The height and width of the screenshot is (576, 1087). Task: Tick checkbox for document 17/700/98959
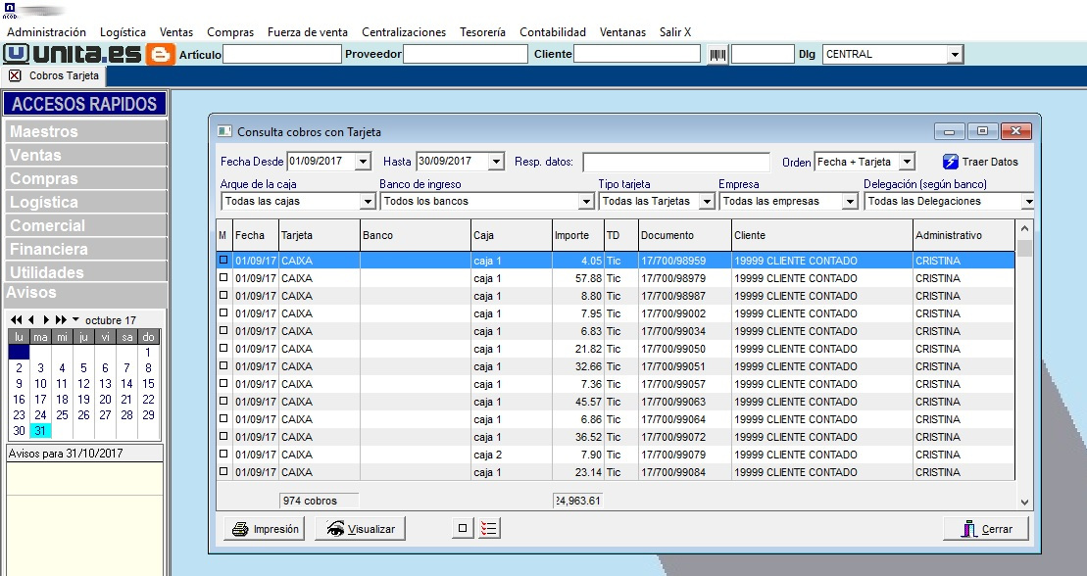click(x=223, y=260)
